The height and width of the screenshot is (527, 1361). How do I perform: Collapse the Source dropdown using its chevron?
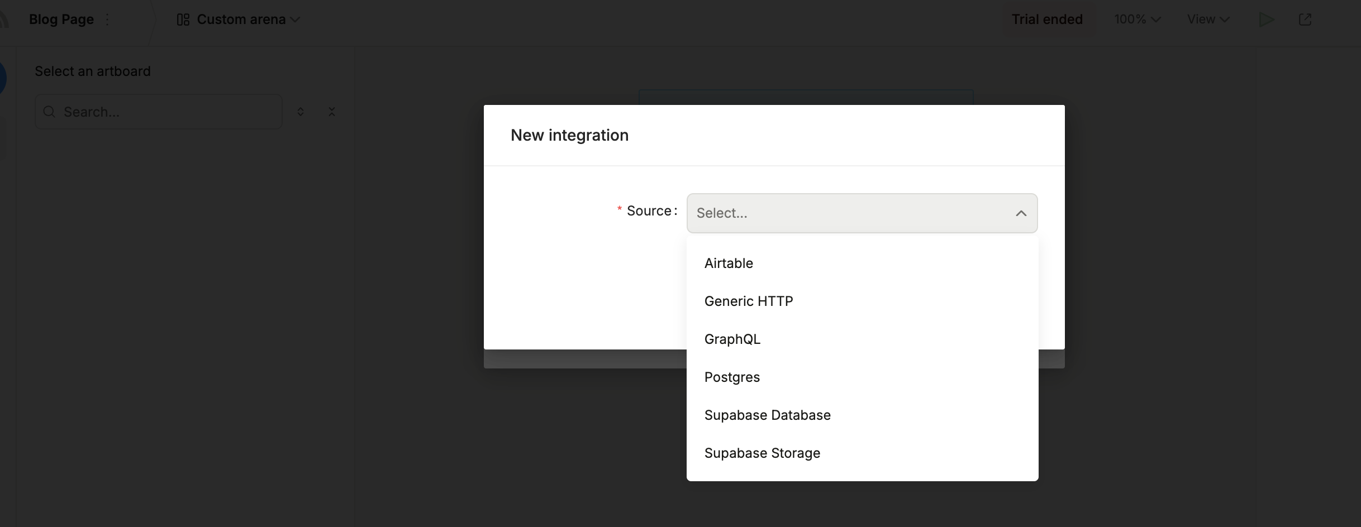1021,213
